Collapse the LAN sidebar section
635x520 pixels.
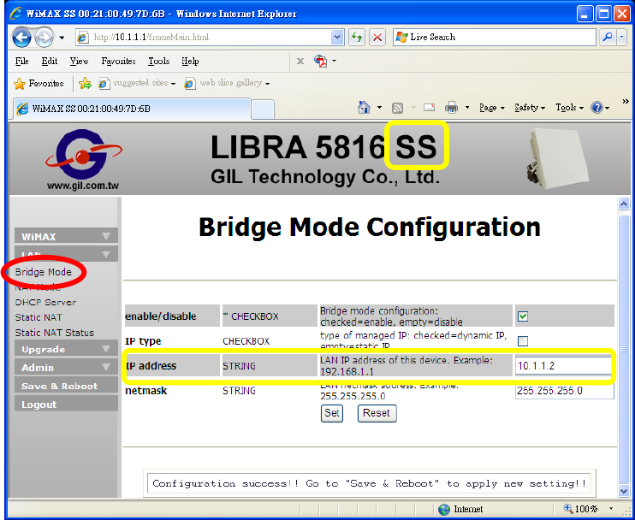point(66,254)
